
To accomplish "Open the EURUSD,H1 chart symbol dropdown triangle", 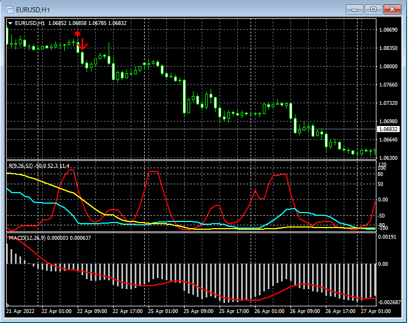I will tap(11, 23).
